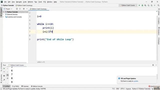Viewport: 160px width, 90px height.
Task: Click the Stop square in top toolbar
Action: 154,5
